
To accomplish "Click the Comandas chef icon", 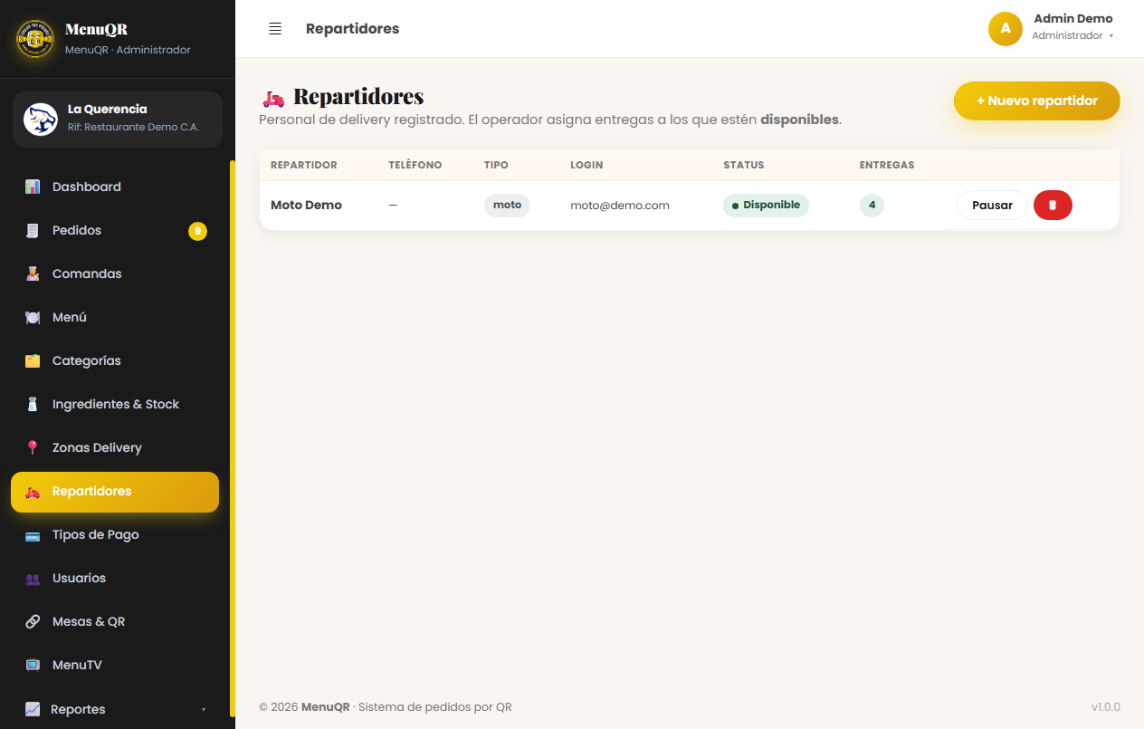I will (x=33, y=273).
